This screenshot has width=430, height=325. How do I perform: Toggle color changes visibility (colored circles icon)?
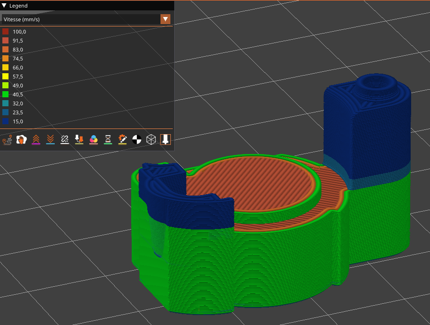point(93,140)
